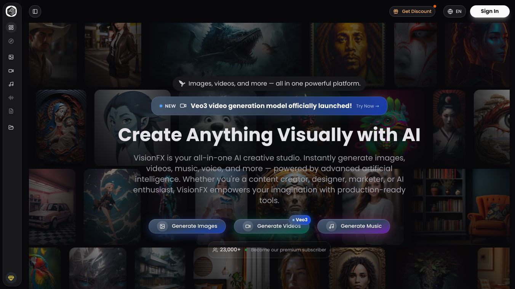Open the folder icon in sidebar
Screen dimensions: 515x289
tap(11, 127)
